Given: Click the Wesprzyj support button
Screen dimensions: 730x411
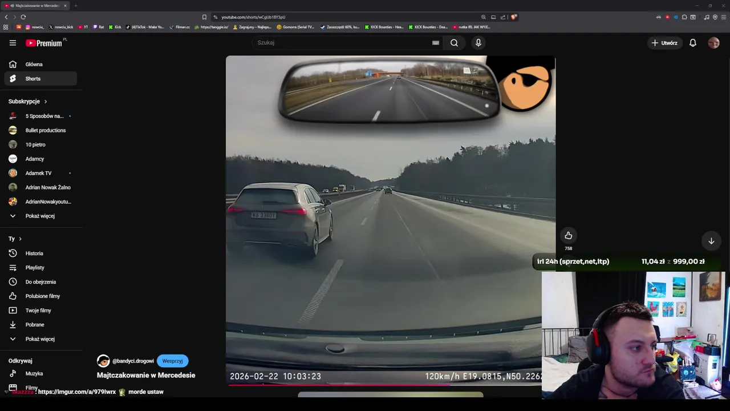Looking at the screenshot, I should pos(172,361).
